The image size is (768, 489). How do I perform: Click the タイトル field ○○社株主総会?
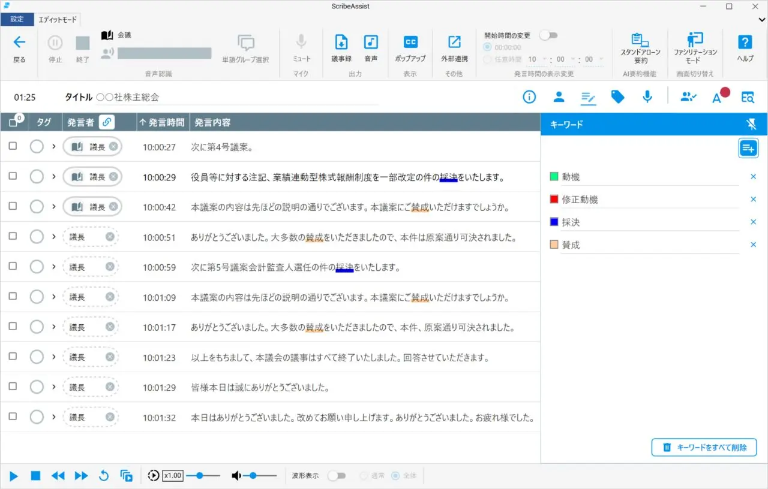[237, 97]
